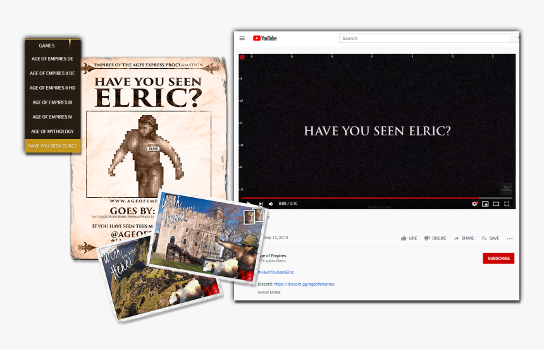Click the video frame showing HAVE YOU SEEN ELRIC?
The width and height of the screenshot is (544, 349).
377,131
